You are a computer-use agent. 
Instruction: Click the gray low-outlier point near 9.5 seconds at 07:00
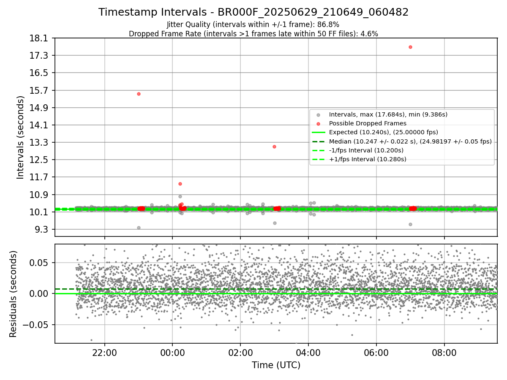pos(410,224)
